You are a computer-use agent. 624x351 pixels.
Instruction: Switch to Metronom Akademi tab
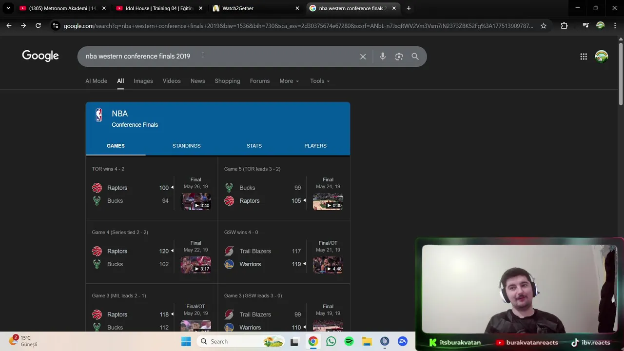coord(62,8)
